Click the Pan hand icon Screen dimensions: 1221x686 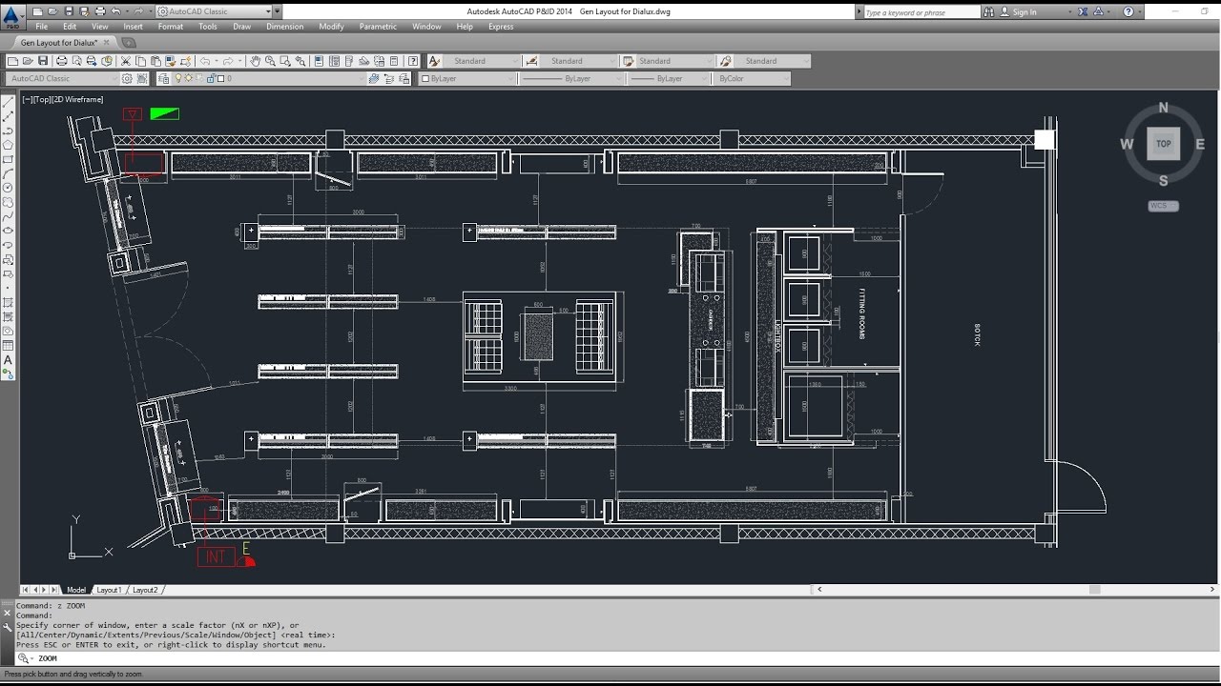256,61
